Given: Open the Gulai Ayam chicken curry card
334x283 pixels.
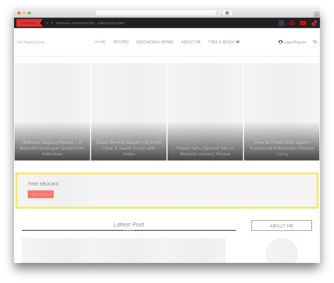Looking at the screenshot, I should (282, 112).
